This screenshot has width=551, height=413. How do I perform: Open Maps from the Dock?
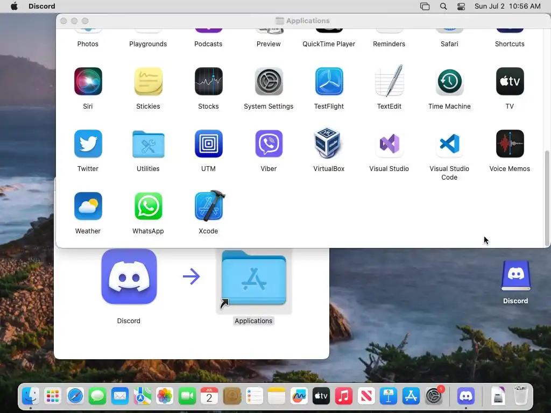pyautogui.click(x=142, y=396)
